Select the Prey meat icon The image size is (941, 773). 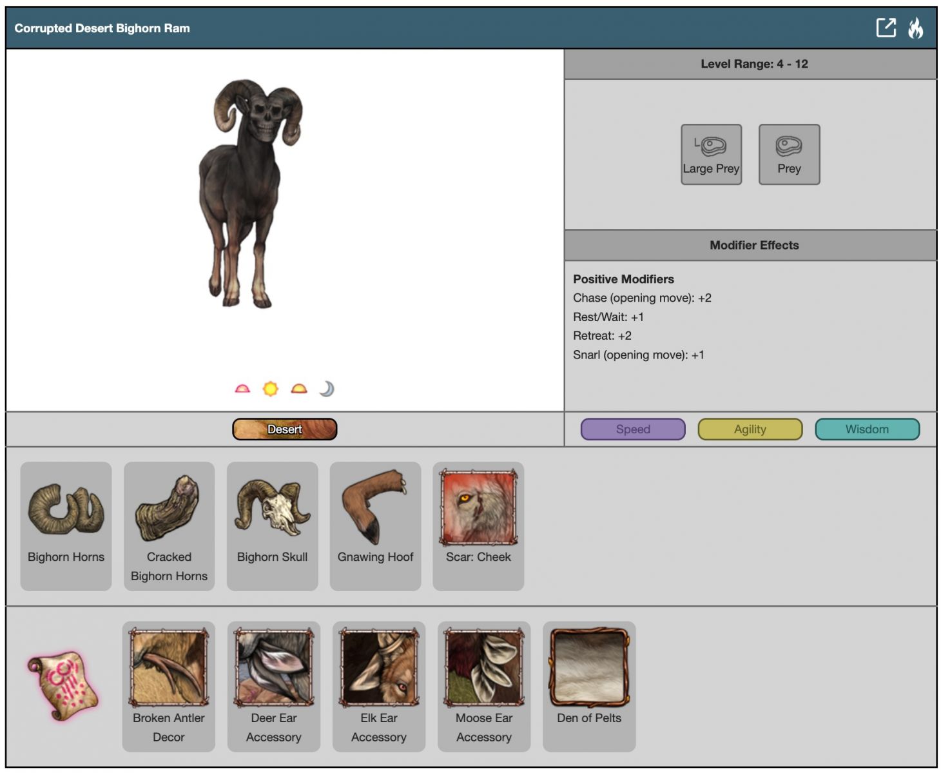click(789, 154)
